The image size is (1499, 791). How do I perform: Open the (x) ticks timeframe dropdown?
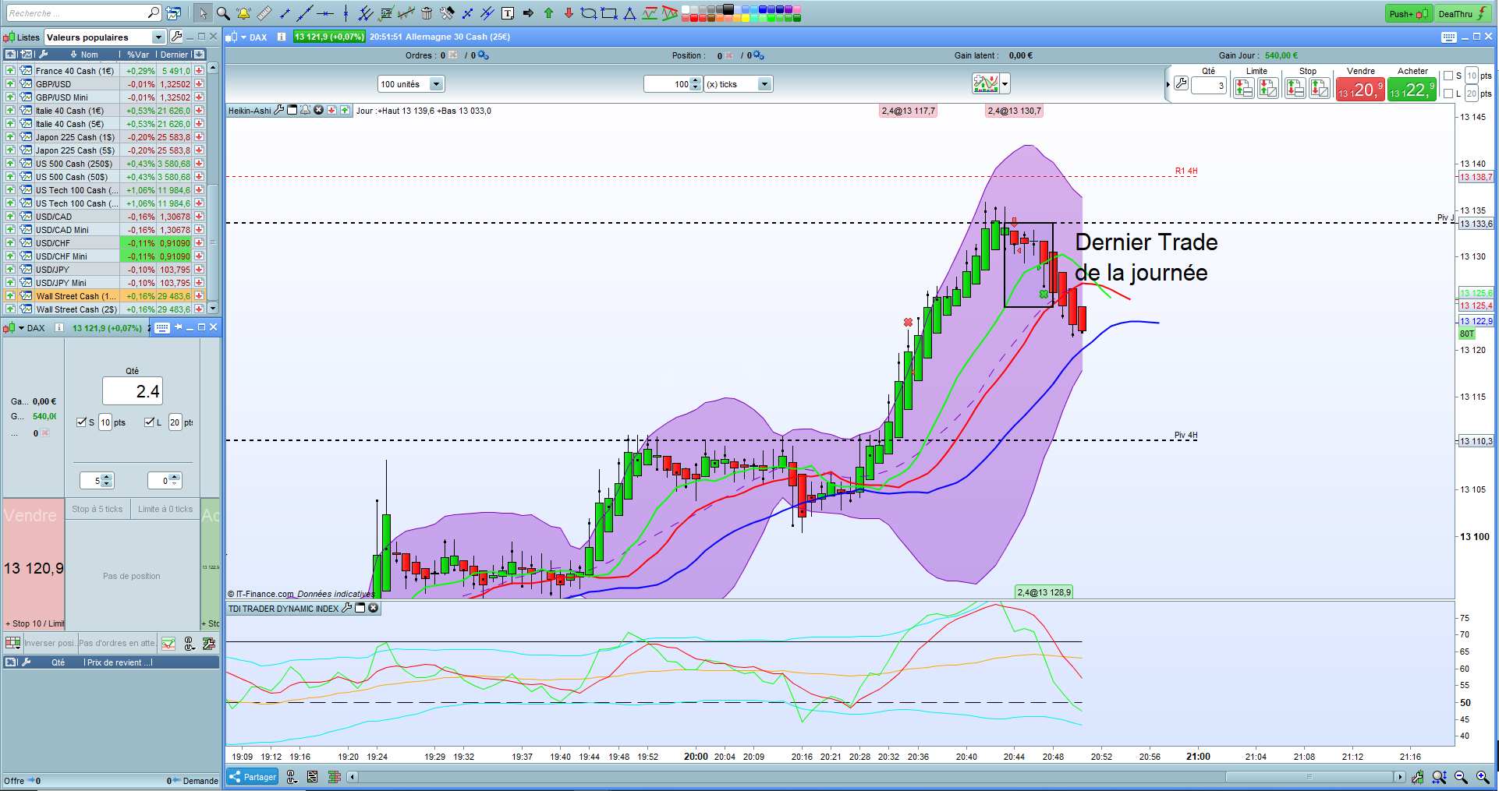coord(764,84)
